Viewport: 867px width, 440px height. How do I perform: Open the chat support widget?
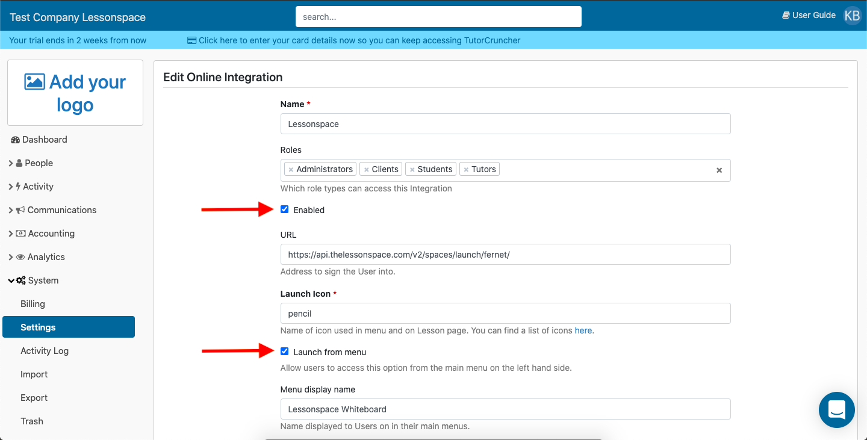tap(837, 410)
